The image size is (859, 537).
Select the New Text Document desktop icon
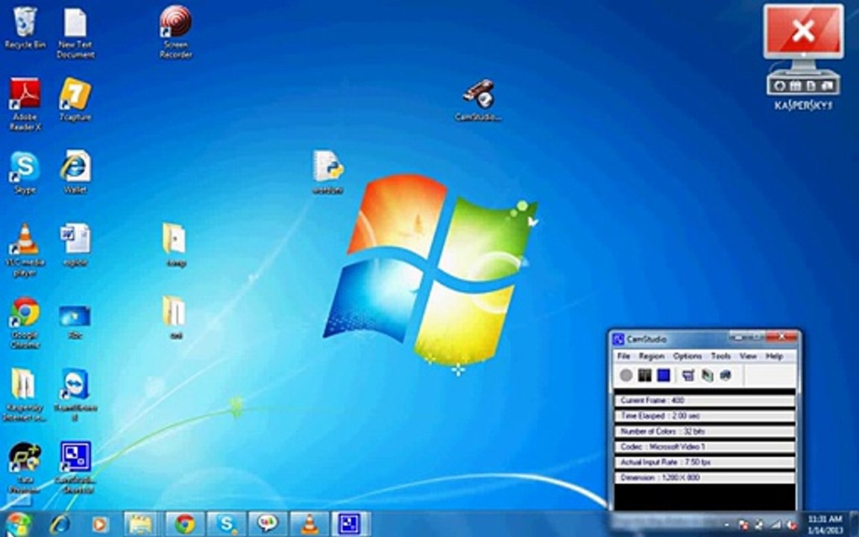75,33
